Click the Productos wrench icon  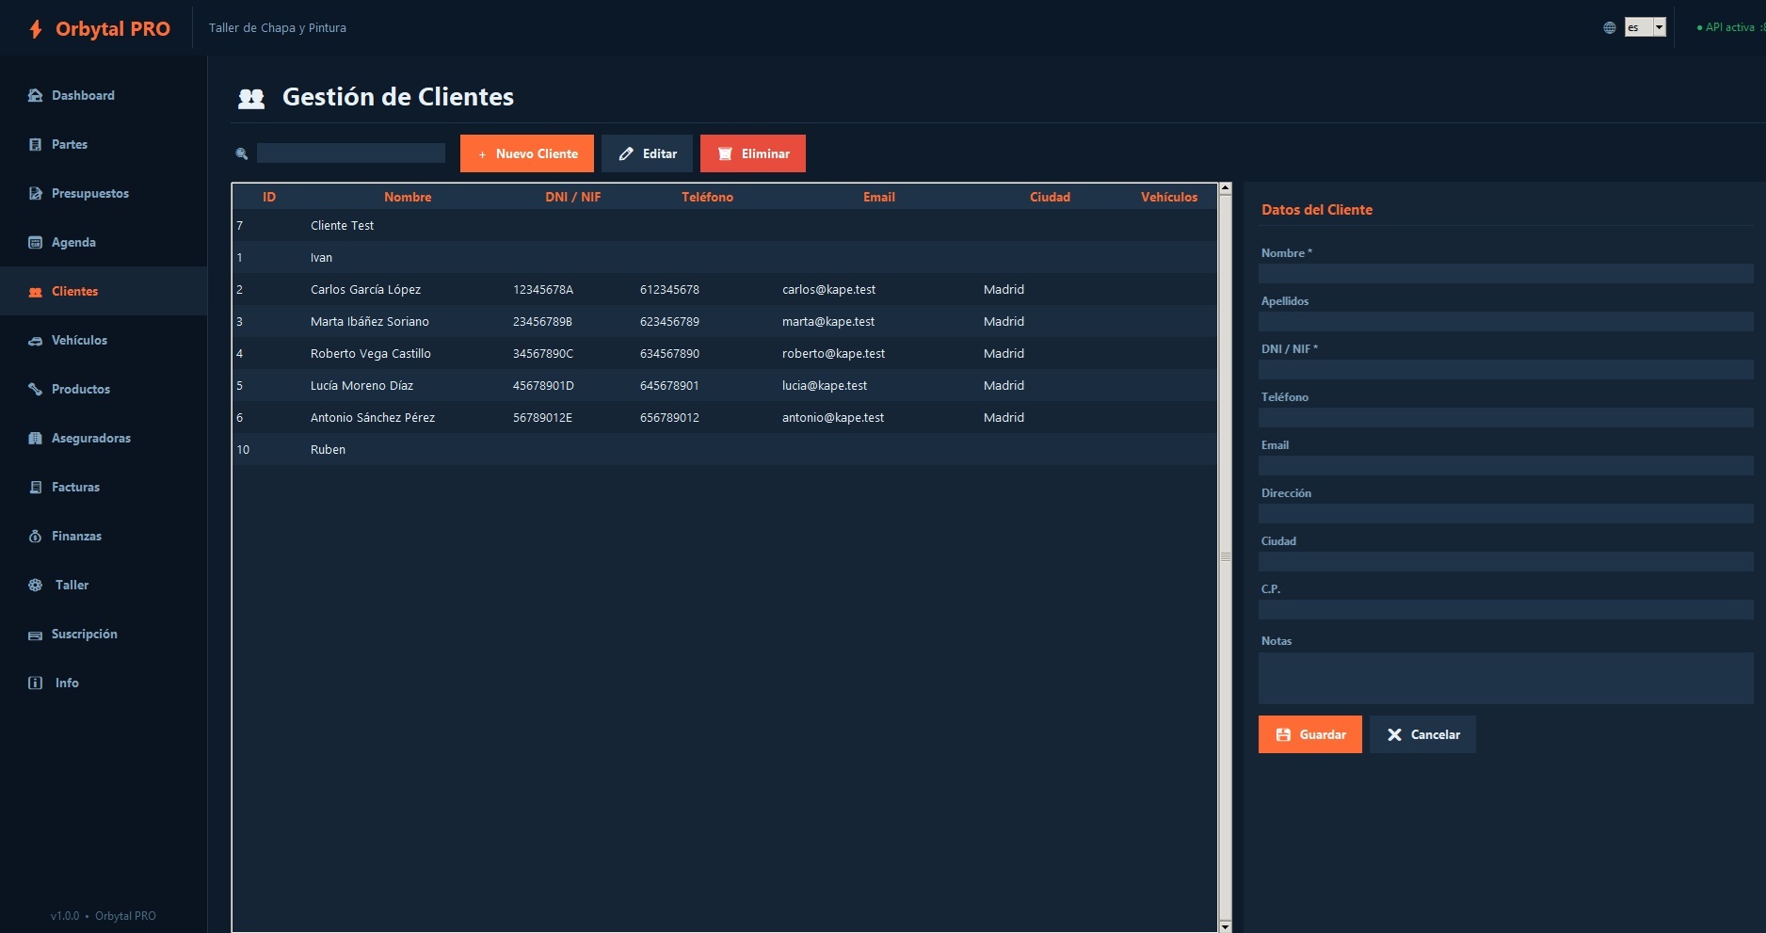[x=36, y=389]
